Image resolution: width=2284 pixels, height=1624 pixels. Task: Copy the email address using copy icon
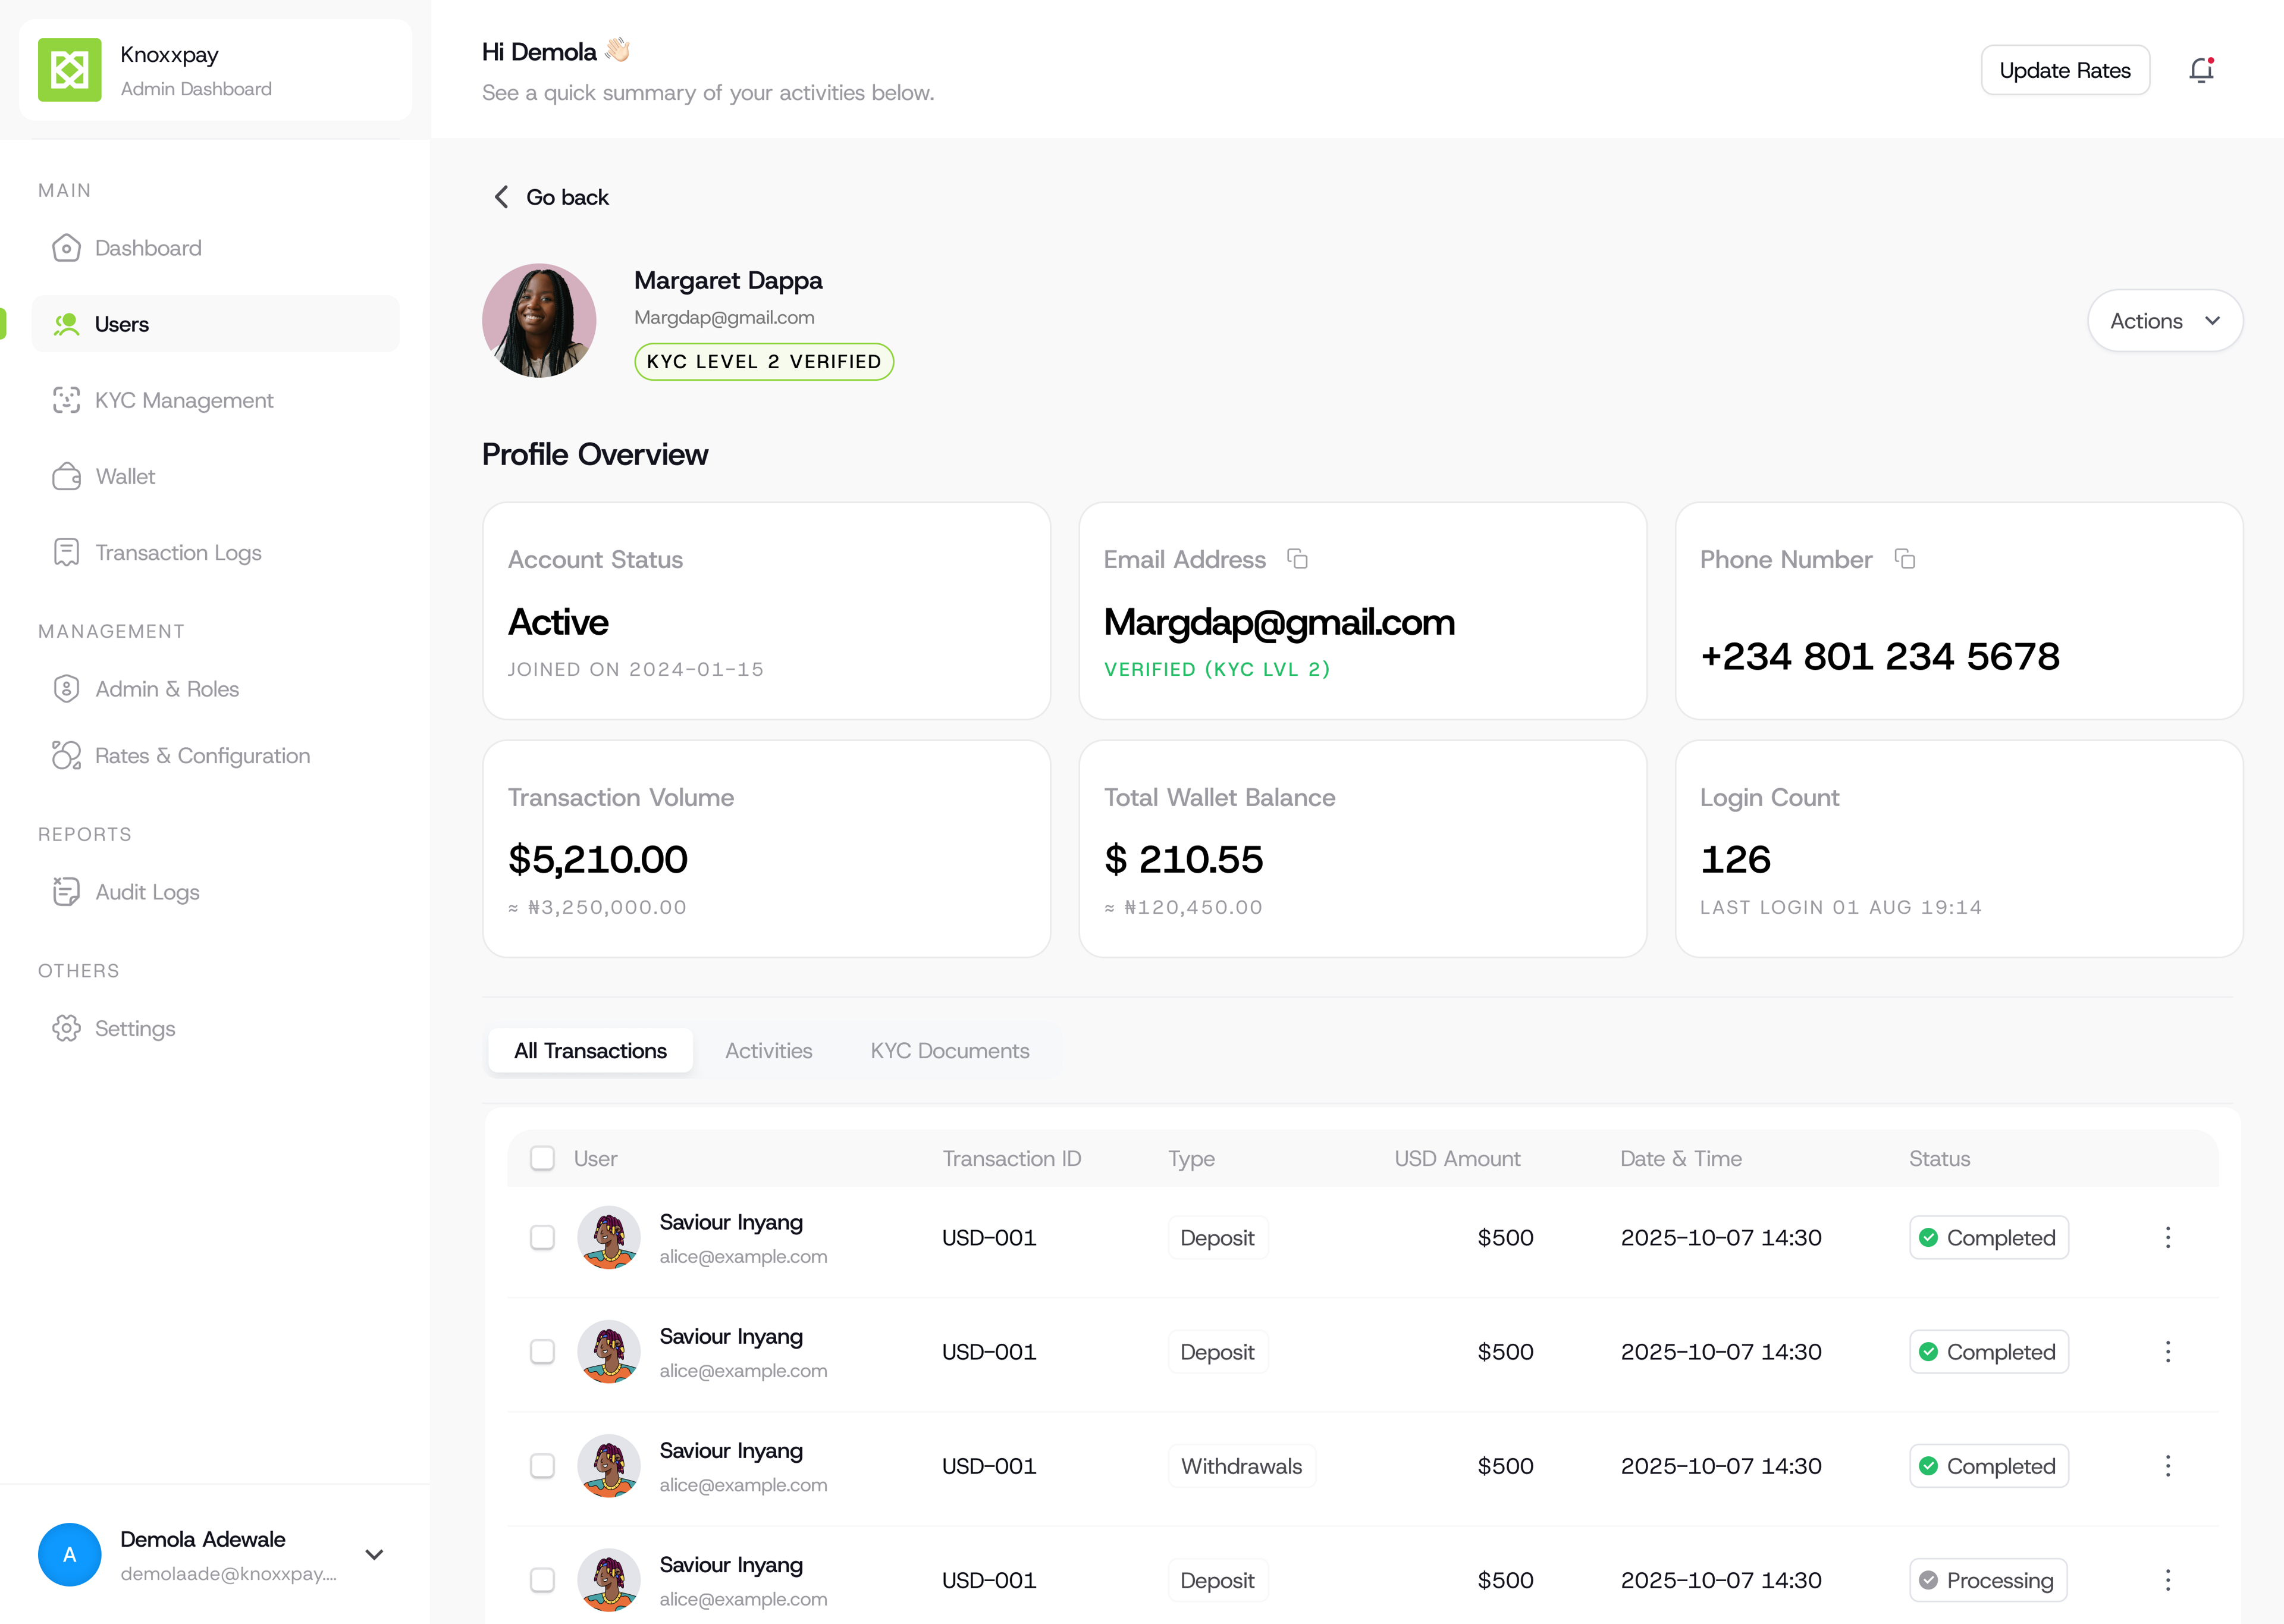coord(1297,559)
